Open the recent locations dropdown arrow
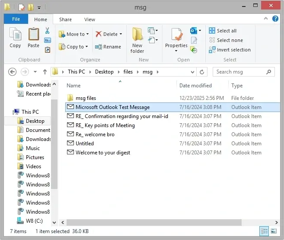The height and width of the screenshot is (240, 284). [35, 72]
